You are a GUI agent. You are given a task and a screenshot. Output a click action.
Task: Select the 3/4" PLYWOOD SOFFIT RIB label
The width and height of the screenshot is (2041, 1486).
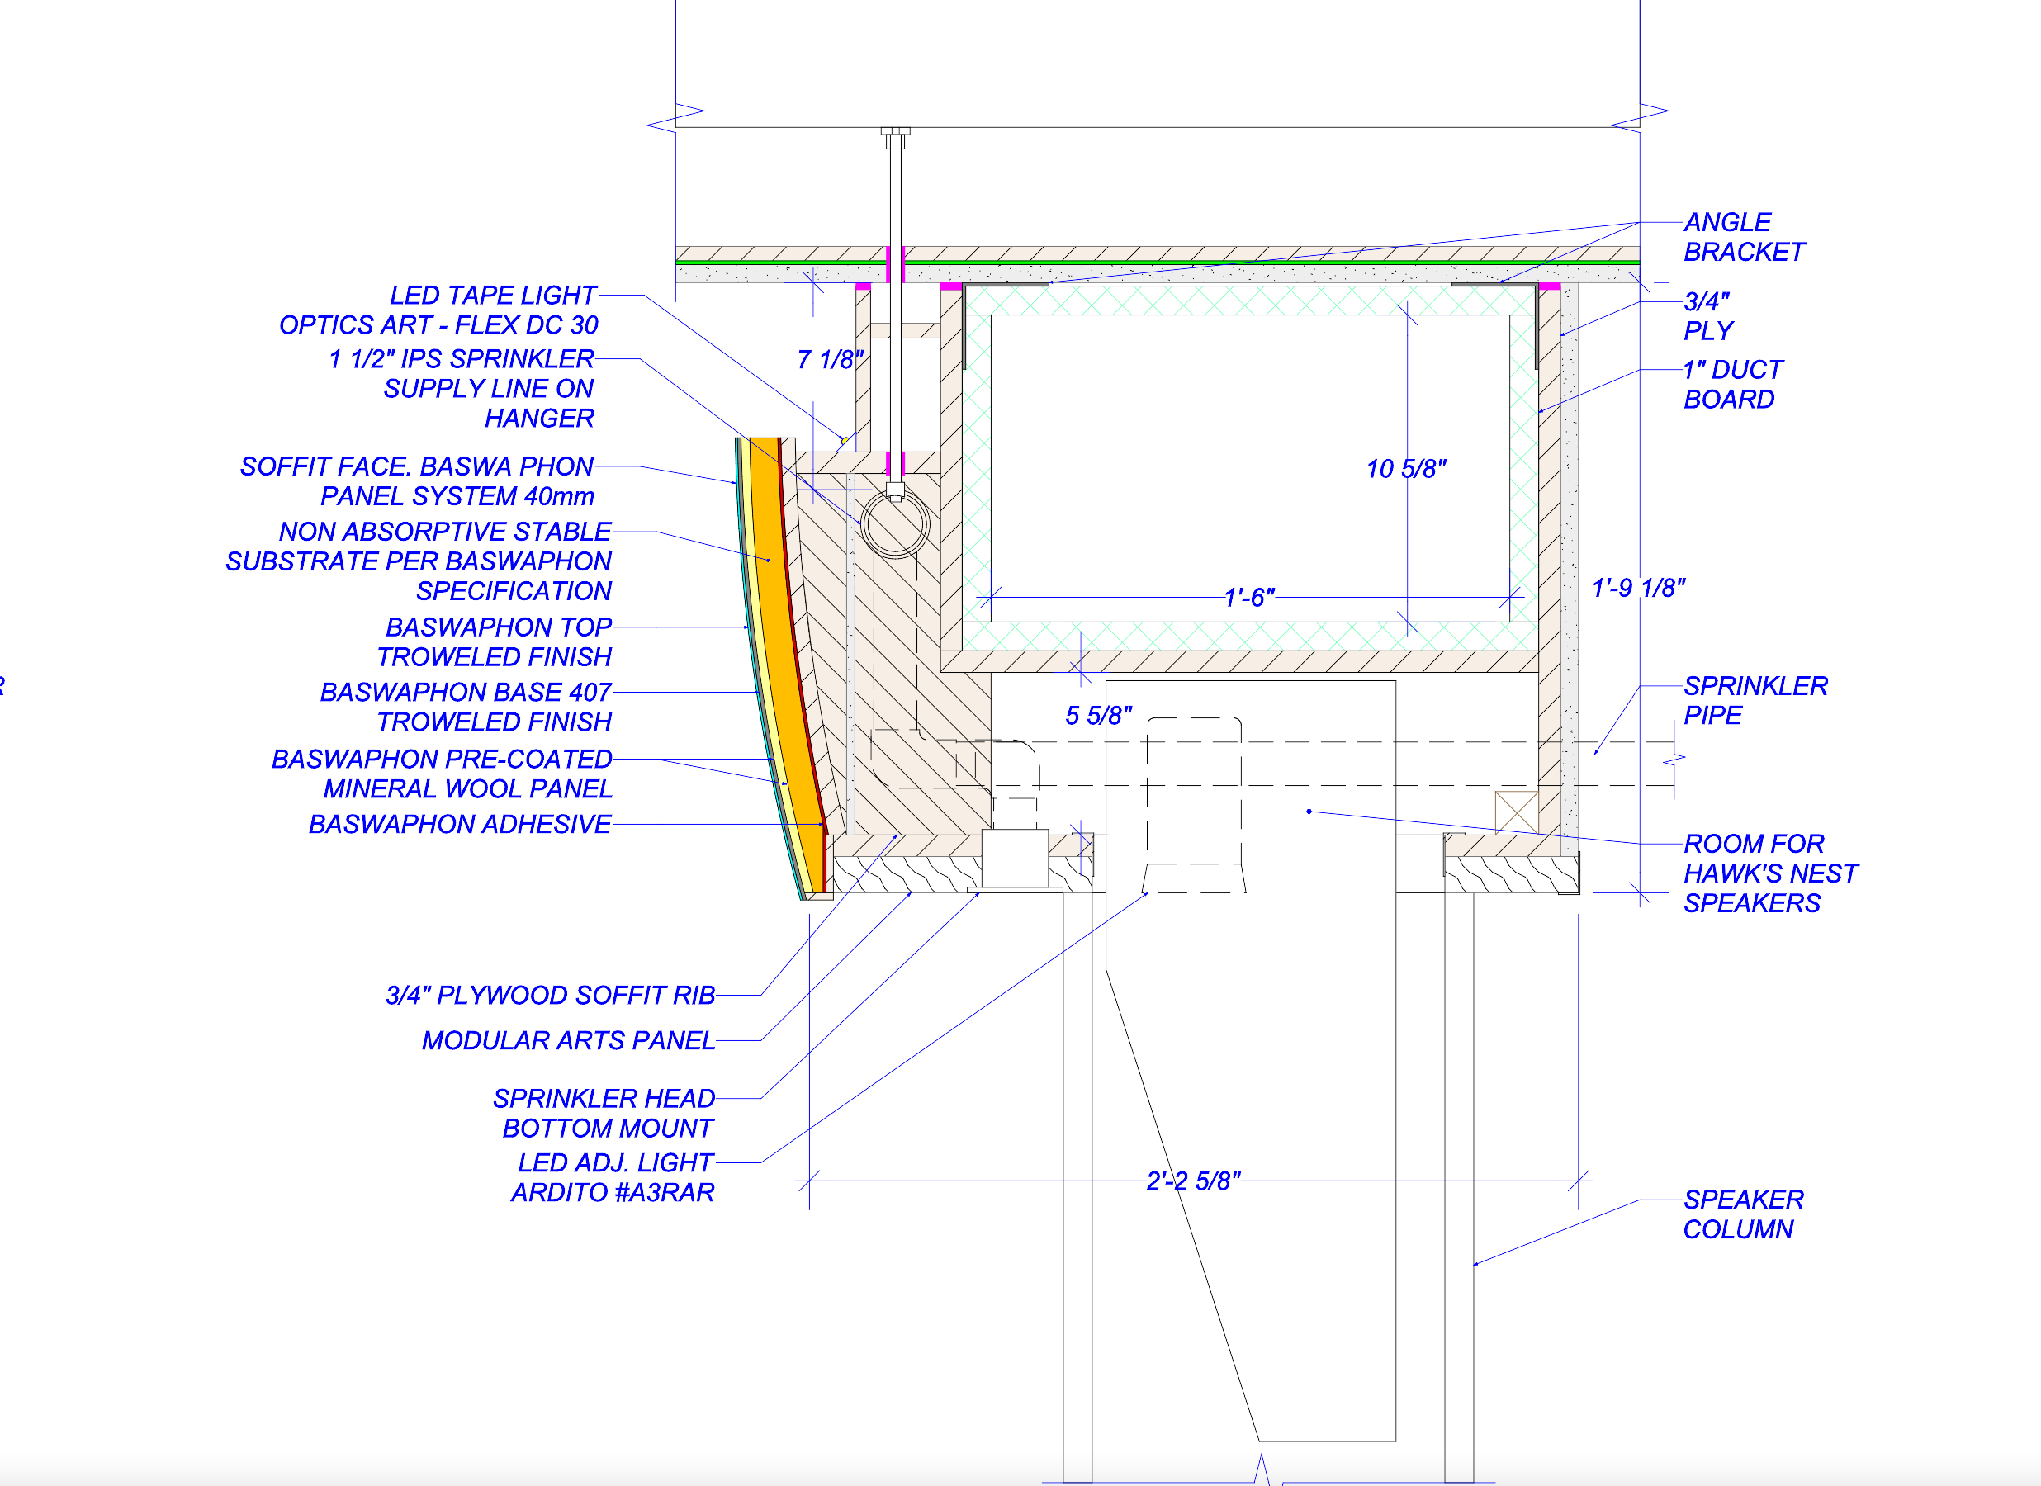click(x=550, y=996)
